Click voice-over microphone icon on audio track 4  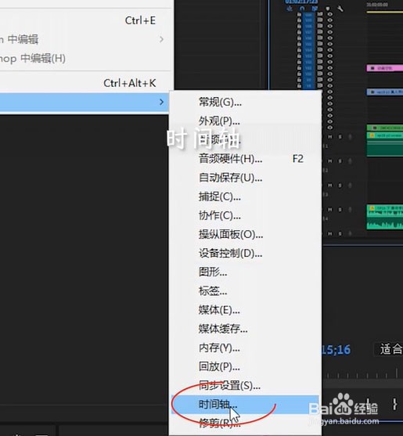(x=350, y=209)
